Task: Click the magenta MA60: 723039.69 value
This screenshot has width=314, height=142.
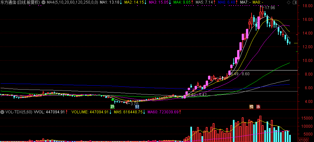Action: coord(163,112)
